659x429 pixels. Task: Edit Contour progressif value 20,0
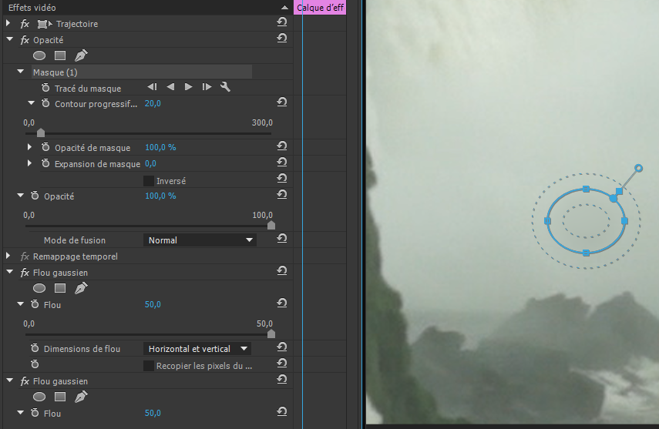153,103
